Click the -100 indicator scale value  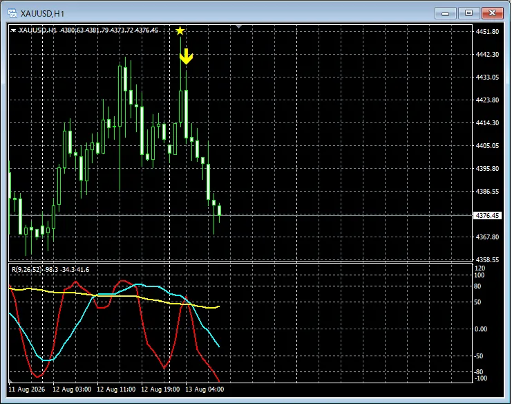point(480,378)
